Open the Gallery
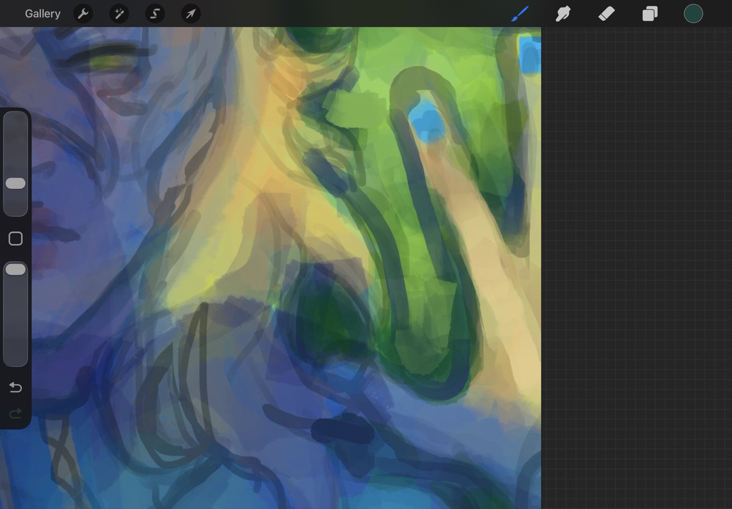 (x=43, y=13)
